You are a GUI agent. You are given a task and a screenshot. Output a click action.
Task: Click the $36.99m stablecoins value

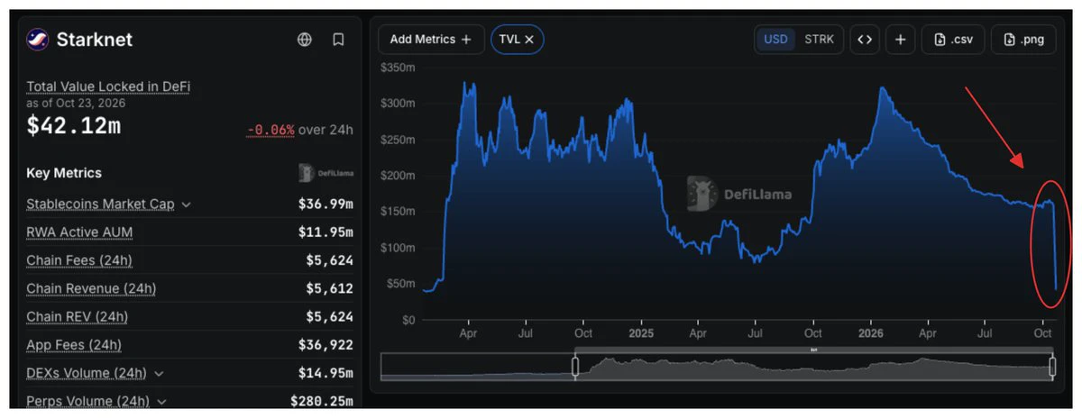coord(326,204)
